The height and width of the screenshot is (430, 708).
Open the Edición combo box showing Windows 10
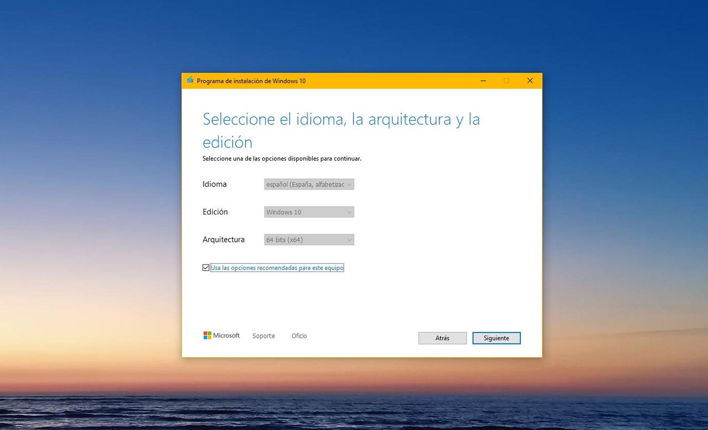coord(309,212)
